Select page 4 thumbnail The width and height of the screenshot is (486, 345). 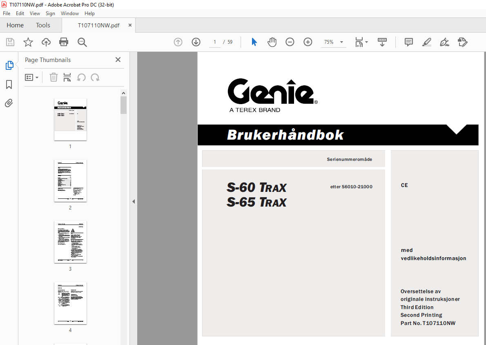click(x=70, y=303)
